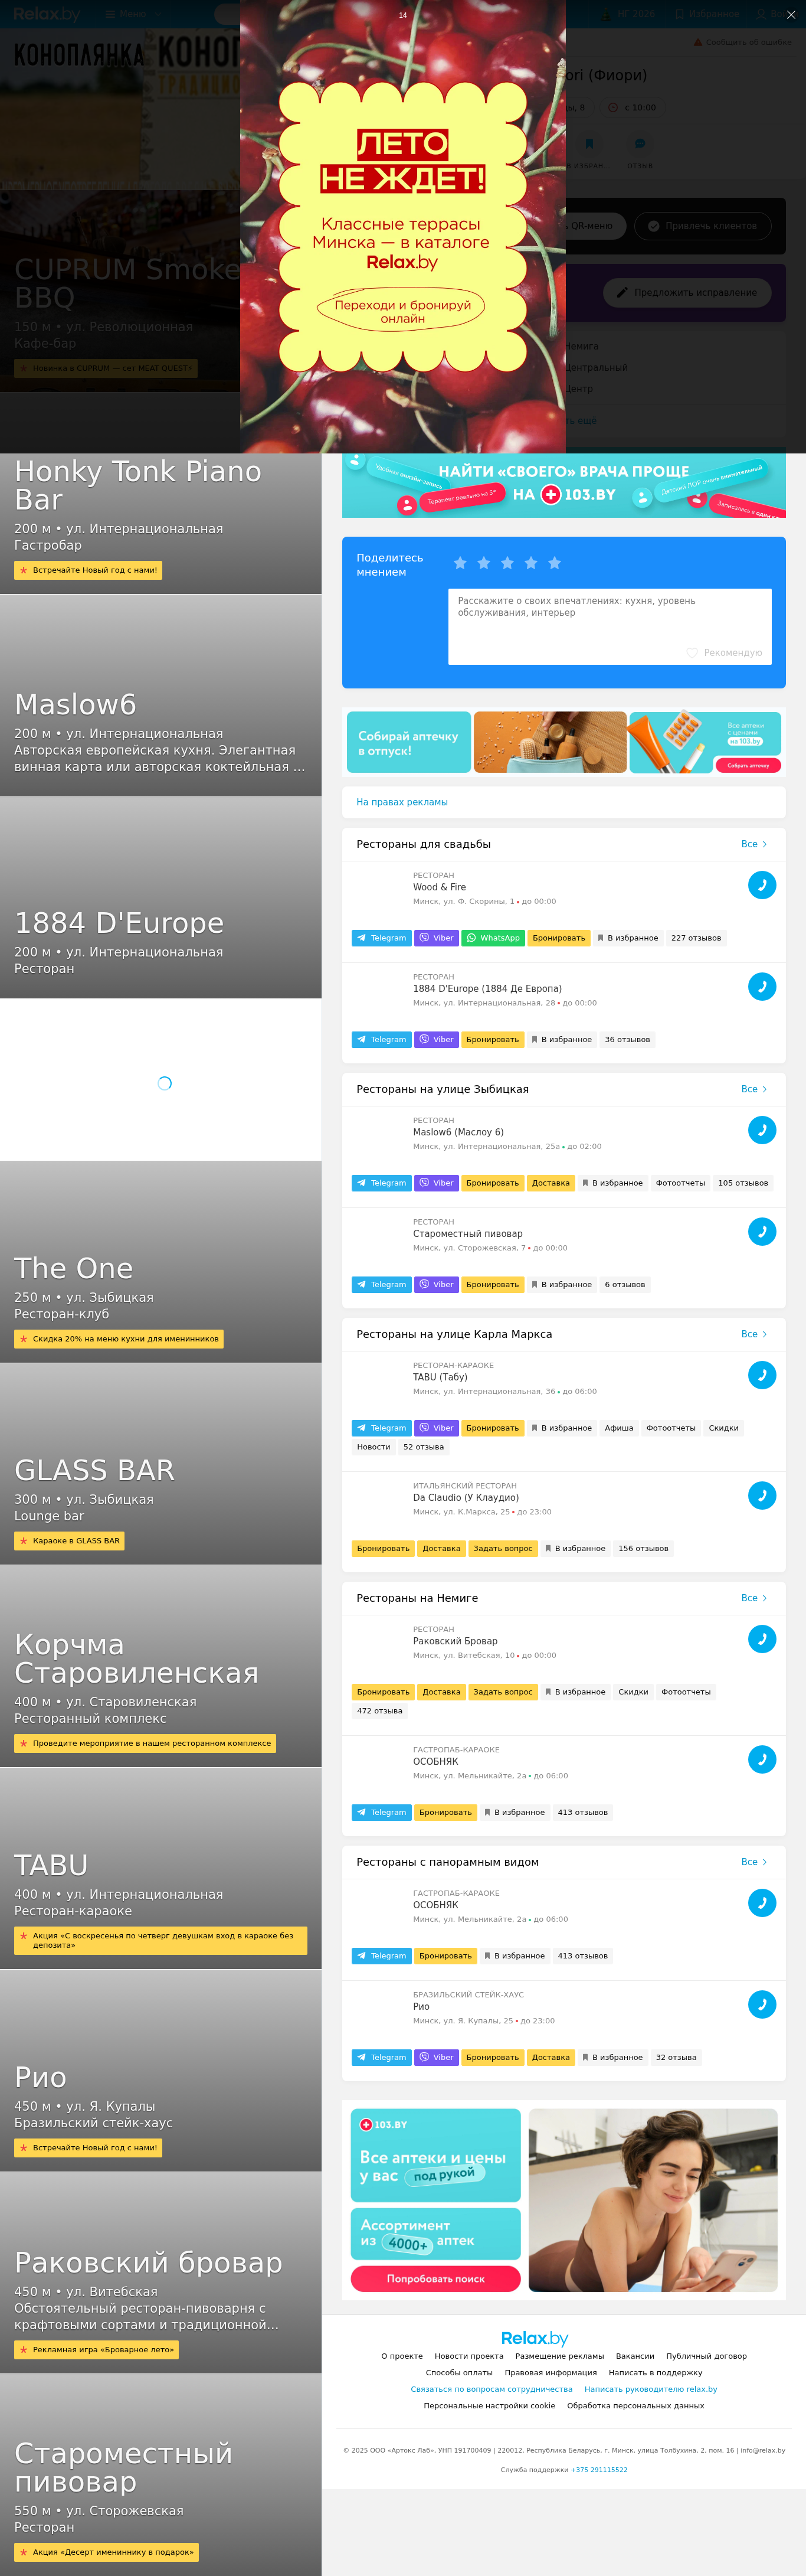This screenshot has height=2576, width=806.
Task: Click the fifth rating star
Action: click(x=554, y=563)
